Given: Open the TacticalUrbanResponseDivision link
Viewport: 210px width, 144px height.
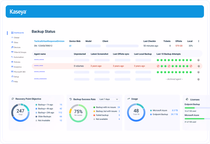Looking at the screenshot, I should 49,41.
